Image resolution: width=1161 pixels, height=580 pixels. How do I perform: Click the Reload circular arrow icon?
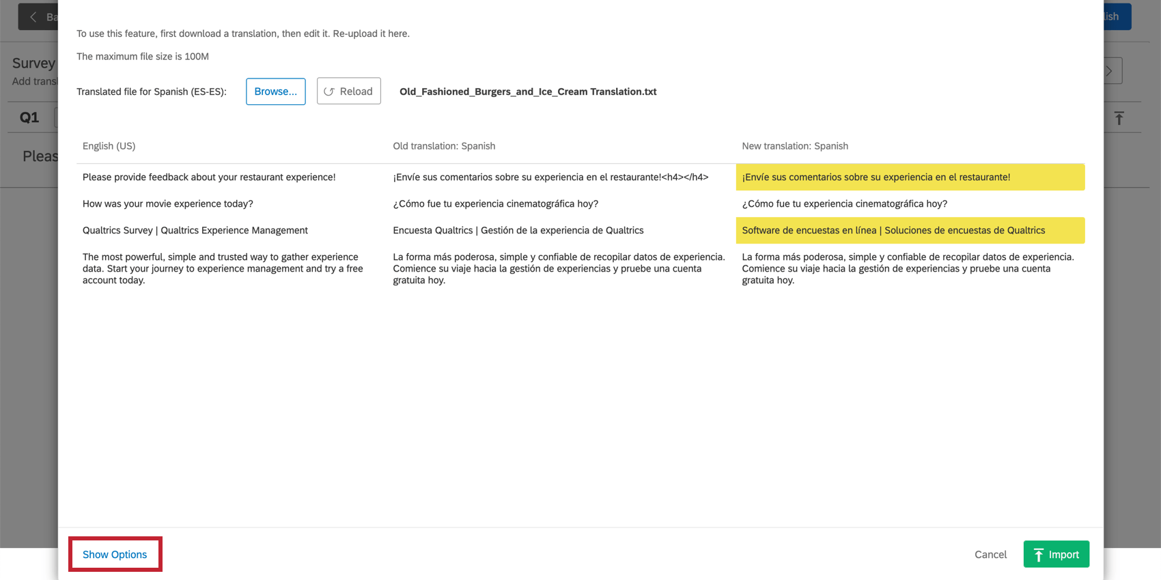point(329,91)
